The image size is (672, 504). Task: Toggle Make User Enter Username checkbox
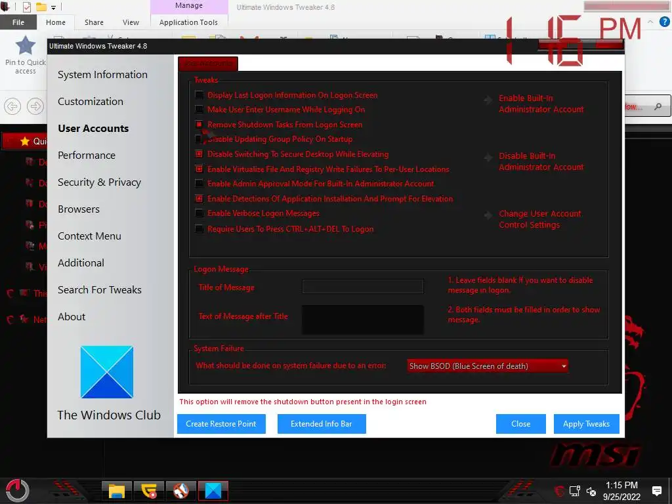coord(199,110)
